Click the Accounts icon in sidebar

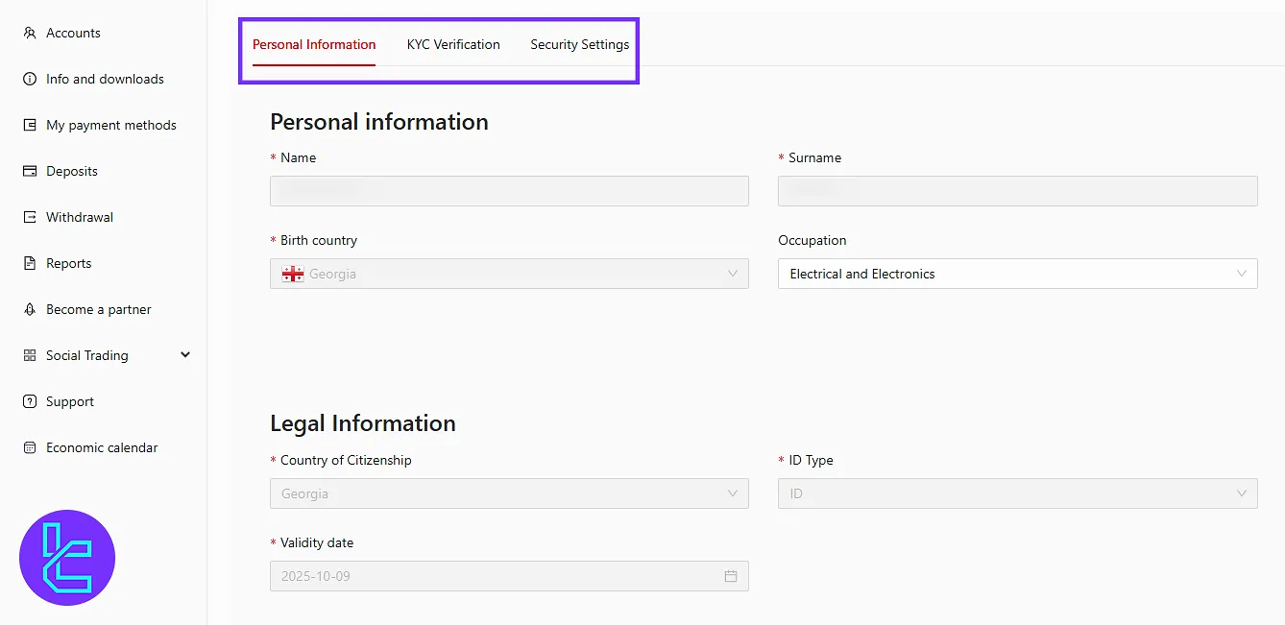click(x=29, y=33)
